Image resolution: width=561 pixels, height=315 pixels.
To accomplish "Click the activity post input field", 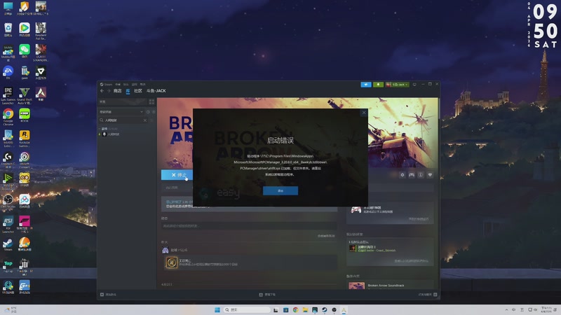I will (249, 225).
